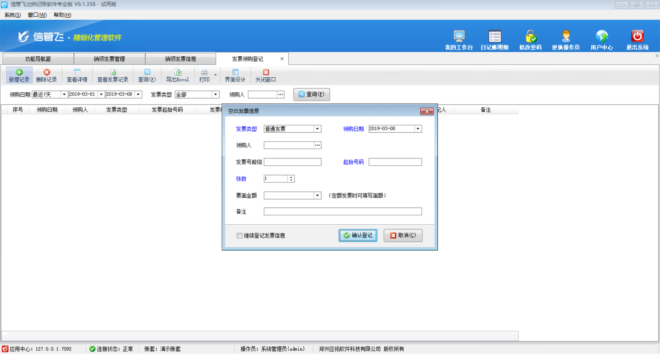Open the 发票类型 dropdown showing 普通发票
660x354 pixels.
pos(317,129)
